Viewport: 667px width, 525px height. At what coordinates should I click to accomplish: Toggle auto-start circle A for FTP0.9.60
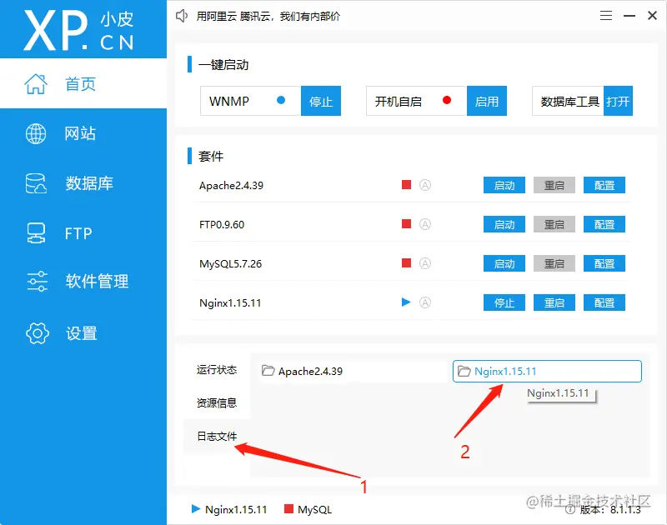point(425,224)
